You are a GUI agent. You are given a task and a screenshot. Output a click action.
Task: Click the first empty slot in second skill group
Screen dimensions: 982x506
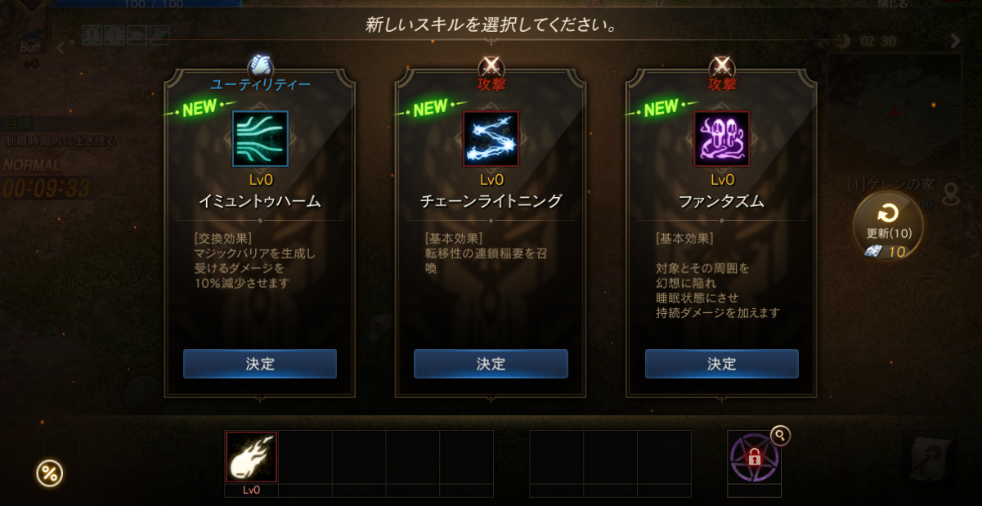coord(556,457)
